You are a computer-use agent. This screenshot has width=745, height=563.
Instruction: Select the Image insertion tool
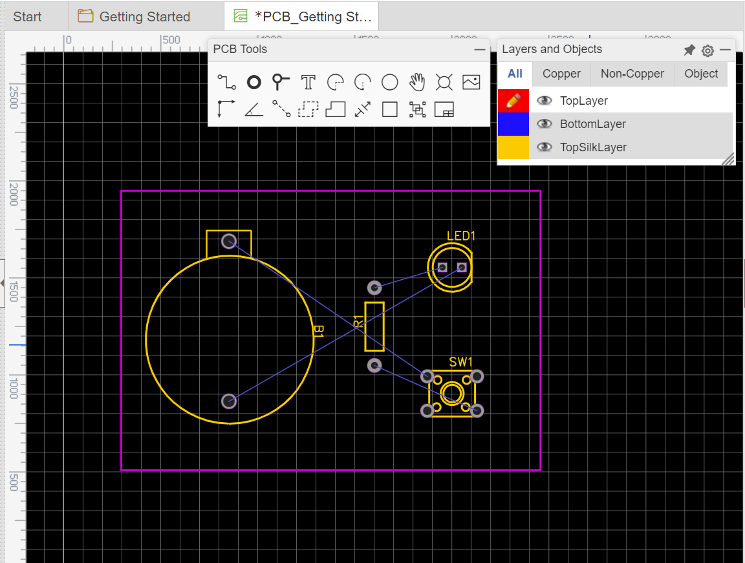pos(471,82)
